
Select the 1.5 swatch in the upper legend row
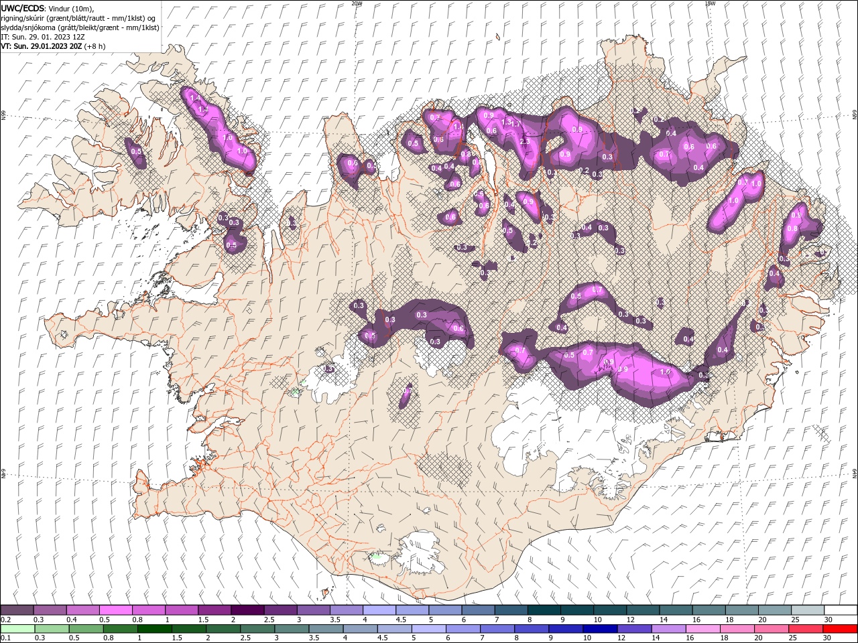(x=214, y=610)
